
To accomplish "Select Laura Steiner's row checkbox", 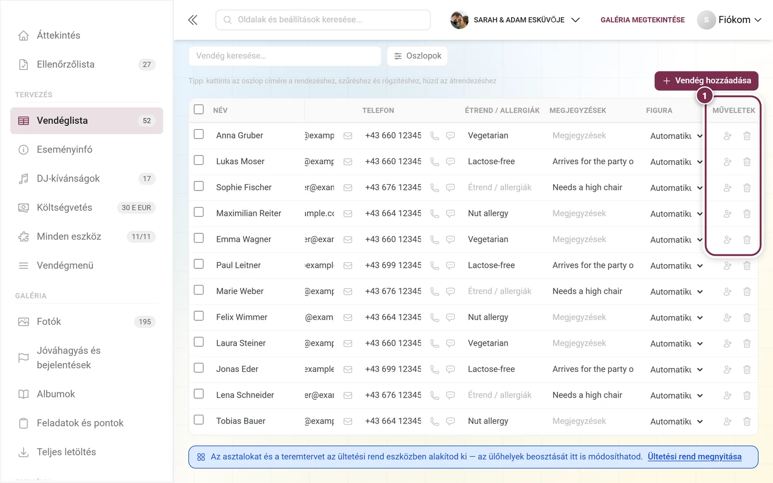I will pyautogui.click(x=199, y=342).
